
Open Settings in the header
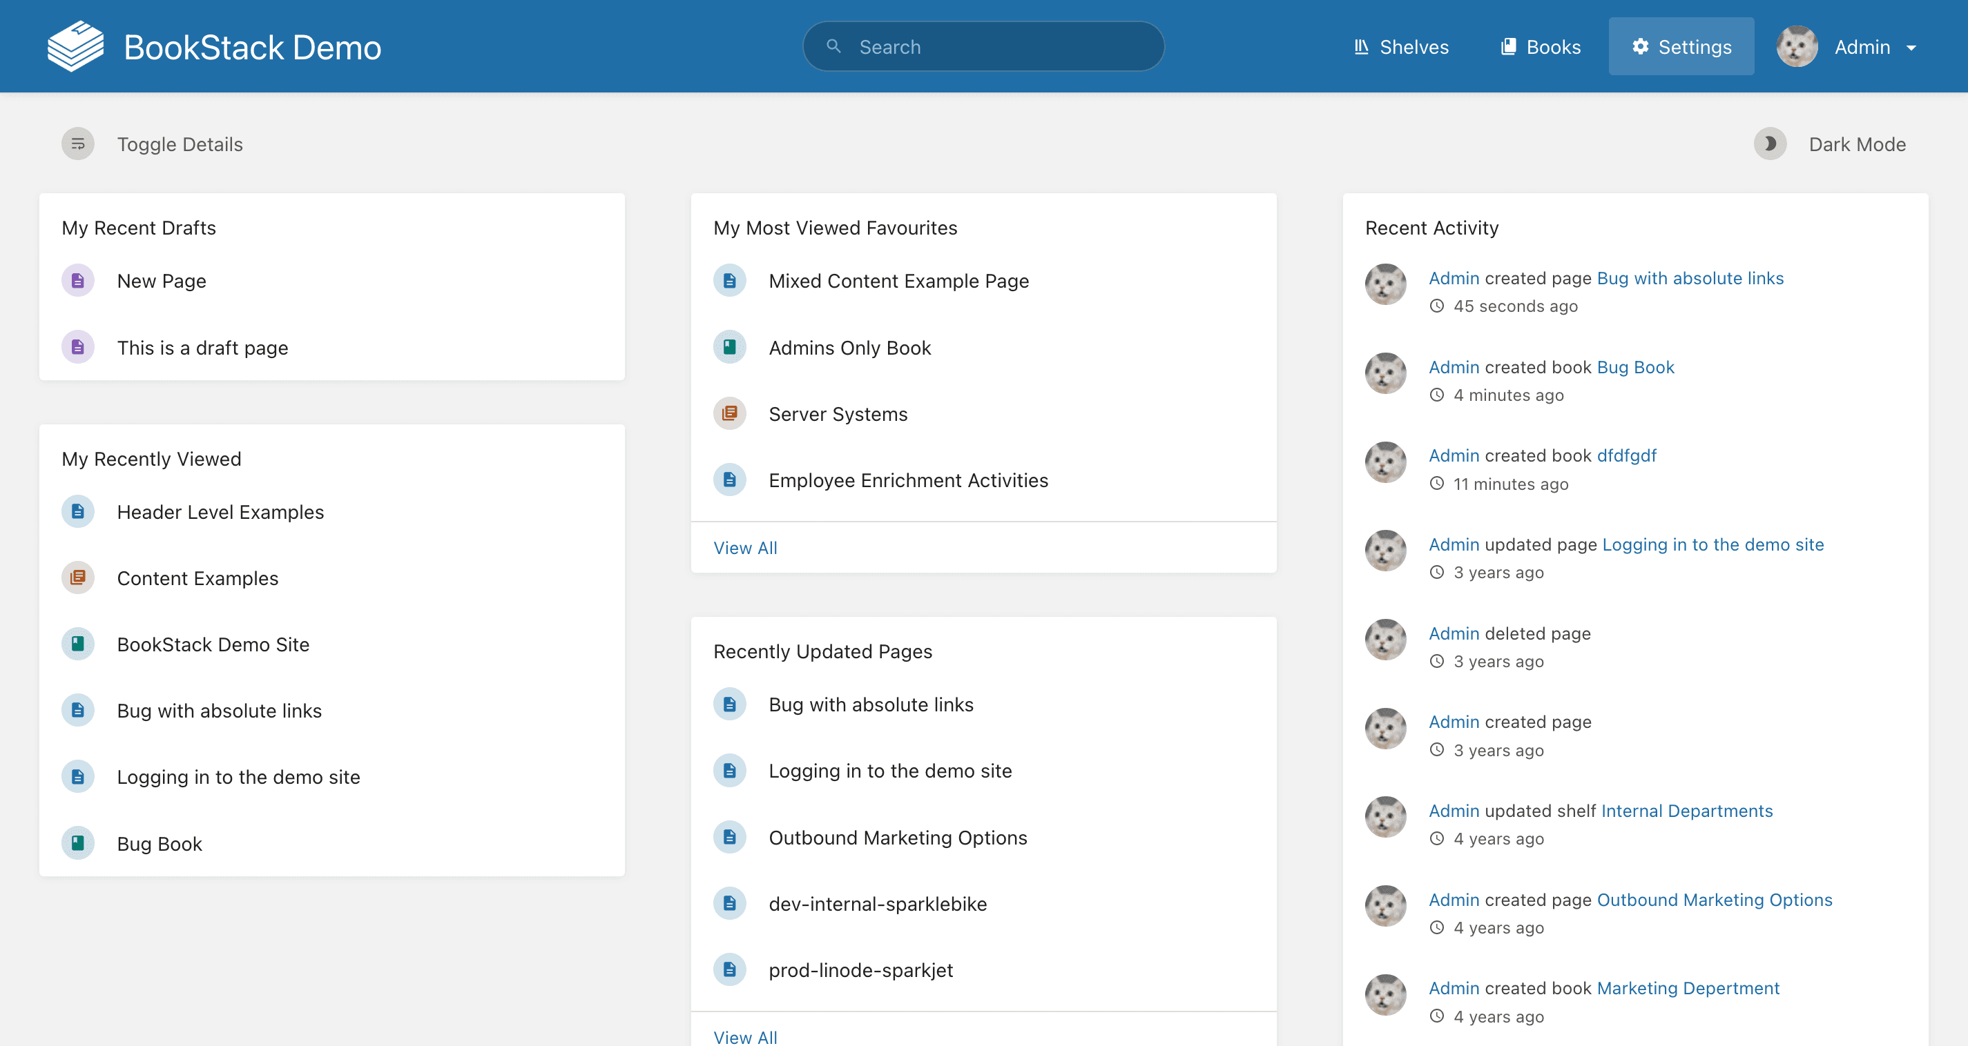(x=1681, y=47)
